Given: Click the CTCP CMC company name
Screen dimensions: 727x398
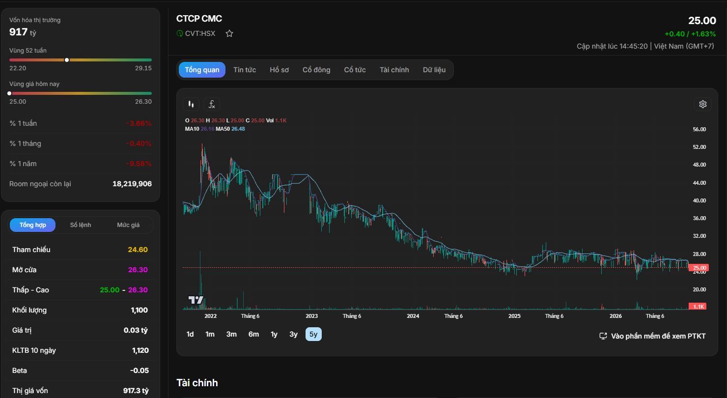Looking at the screenshot, I should point(199,19).
